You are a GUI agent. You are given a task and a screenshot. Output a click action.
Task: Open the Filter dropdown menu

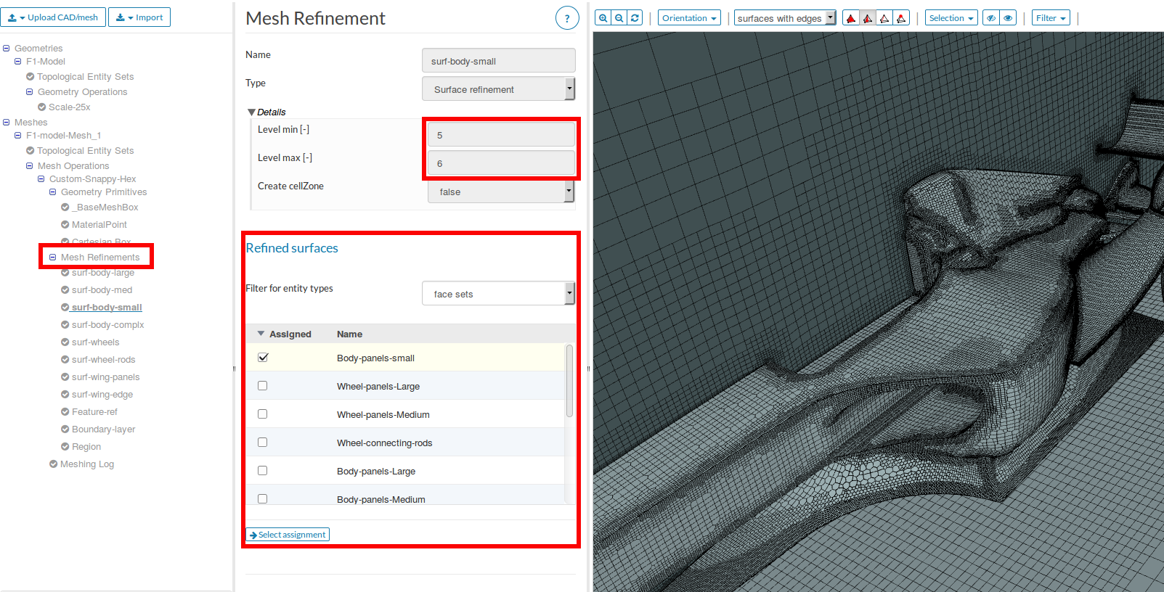[1051, 18]
